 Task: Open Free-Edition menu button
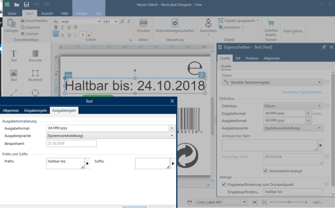click(x=293, y=31)
